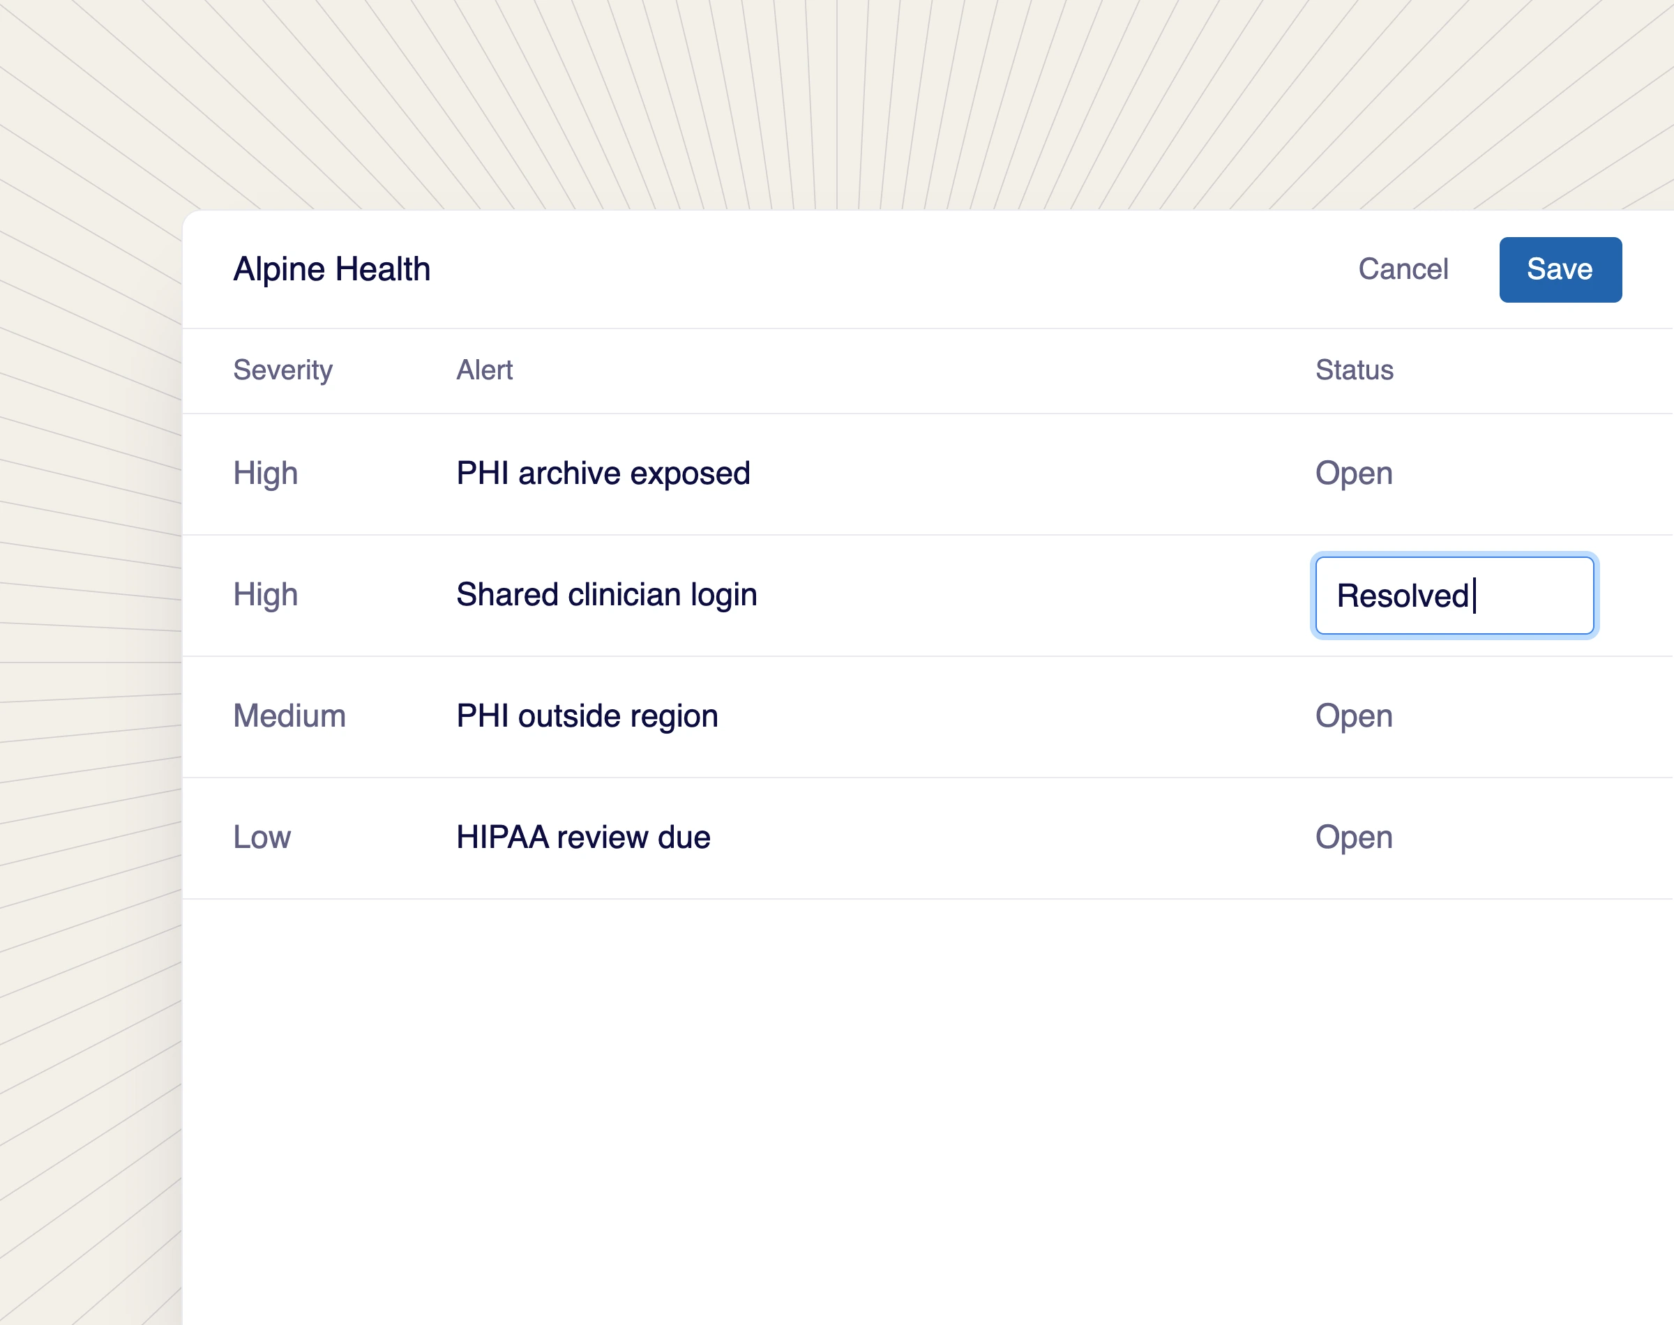The height and width of the screenshot is (1325, 1674).
Task: Click the Low severity cell
Action: pyautogui.click(x=262, y=837)
